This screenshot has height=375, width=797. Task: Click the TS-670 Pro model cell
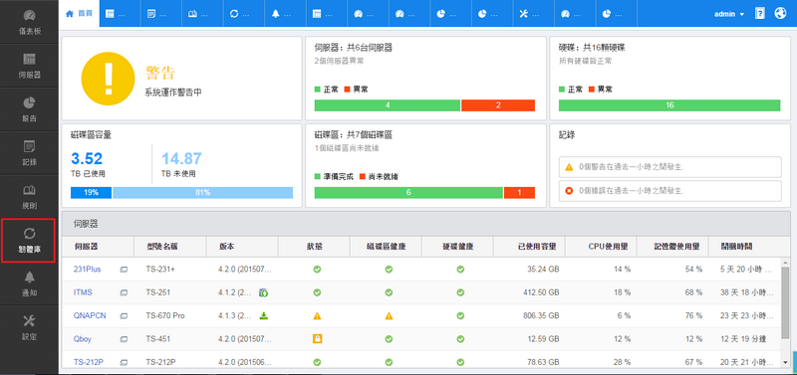165,316
